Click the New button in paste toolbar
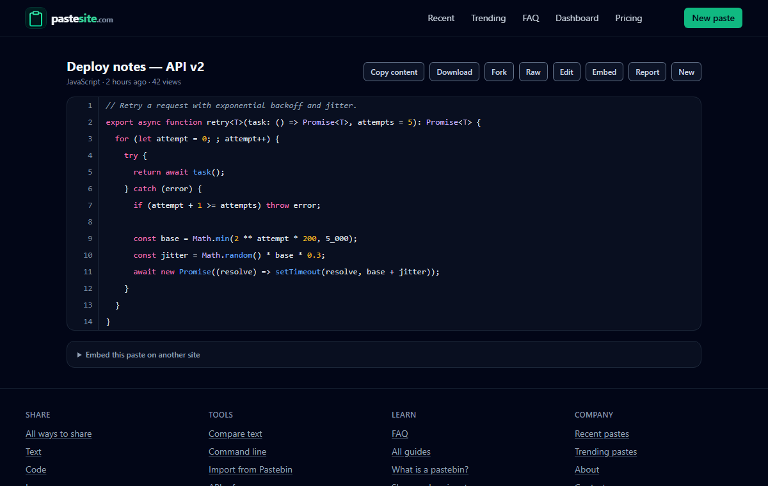The image size is (768, 486). (686, 72)
